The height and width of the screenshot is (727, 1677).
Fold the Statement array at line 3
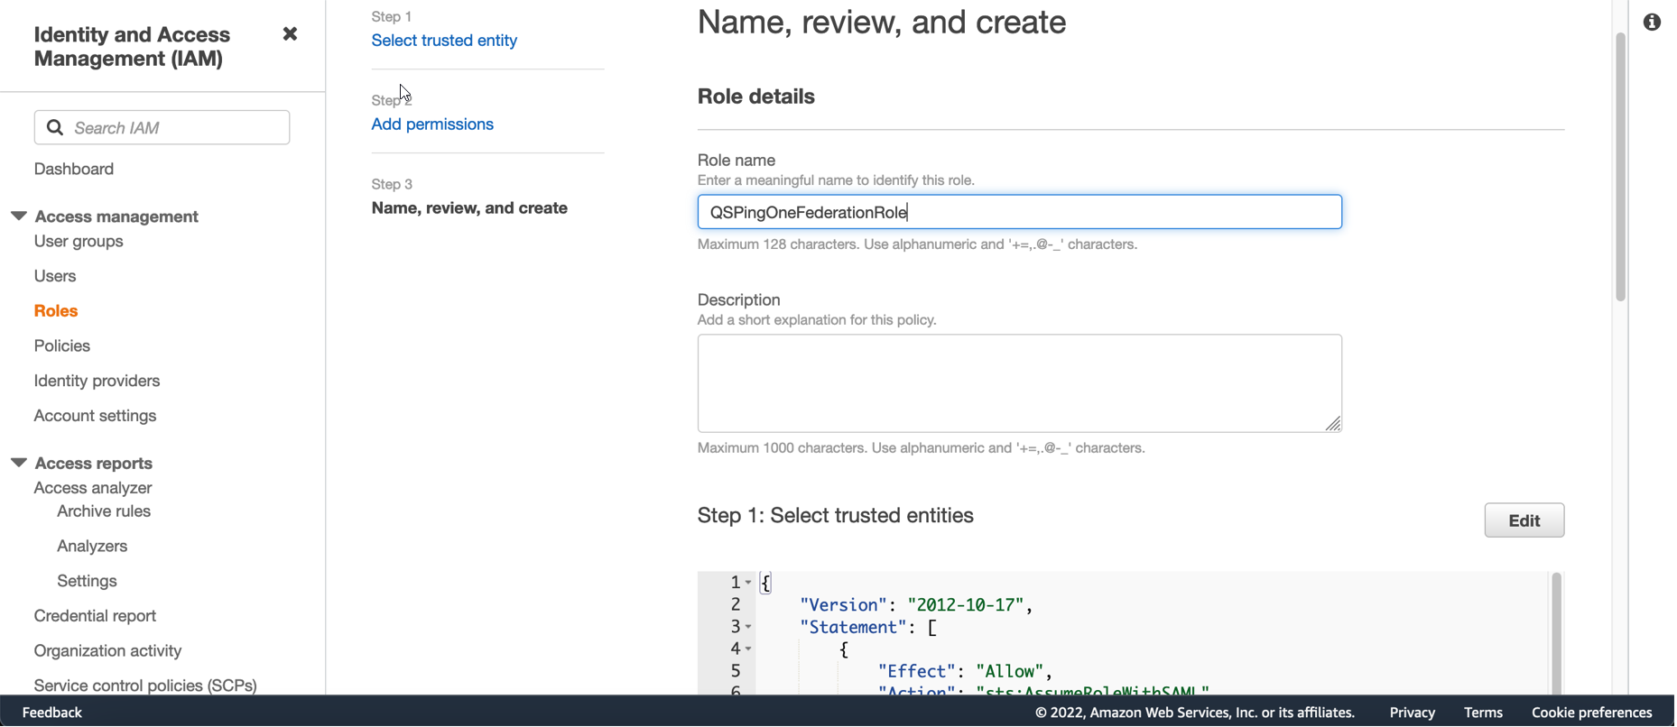(748, 628)
